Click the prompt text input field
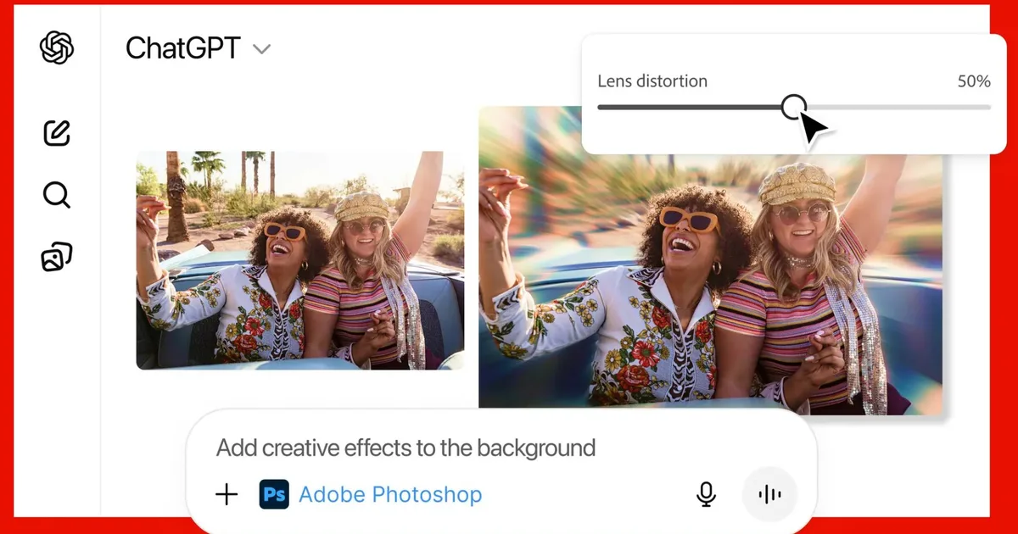The width and height of the screenshot is (1018, 534). pyautogui.click(x=407, y=448)
